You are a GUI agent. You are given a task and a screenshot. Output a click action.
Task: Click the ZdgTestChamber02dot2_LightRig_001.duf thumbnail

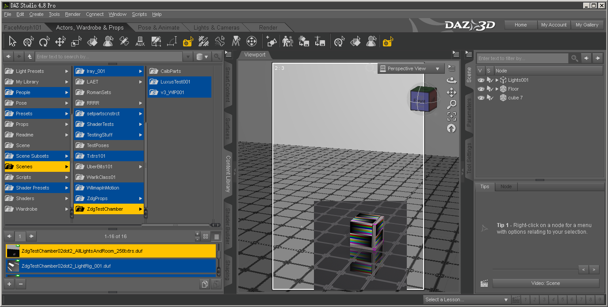click(12, 266)
